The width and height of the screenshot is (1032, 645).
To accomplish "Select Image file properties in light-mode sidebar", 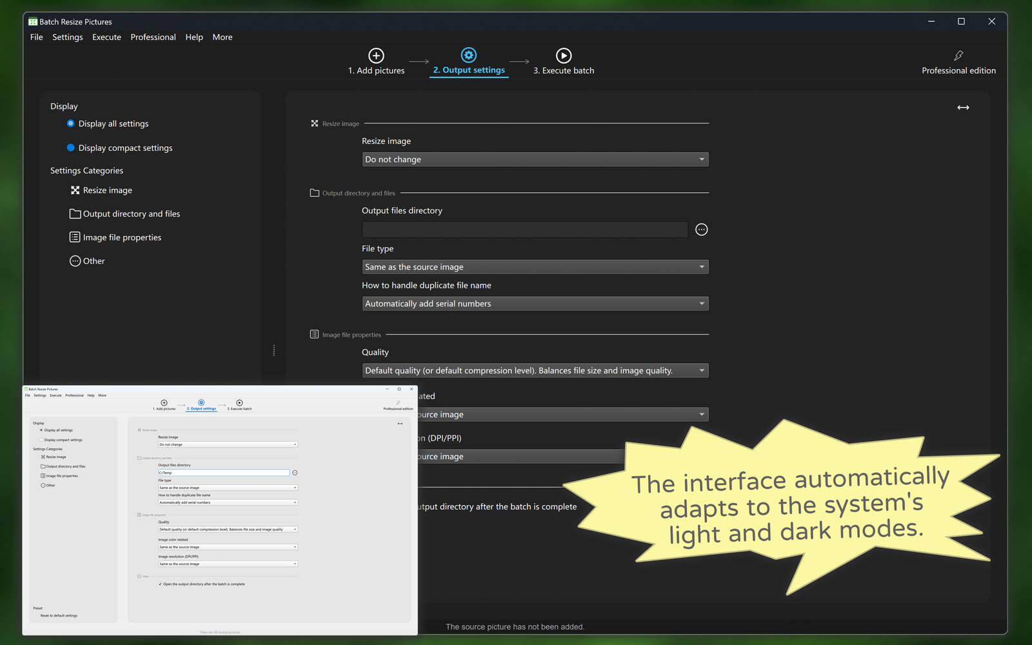I will [x=59, y=476].
